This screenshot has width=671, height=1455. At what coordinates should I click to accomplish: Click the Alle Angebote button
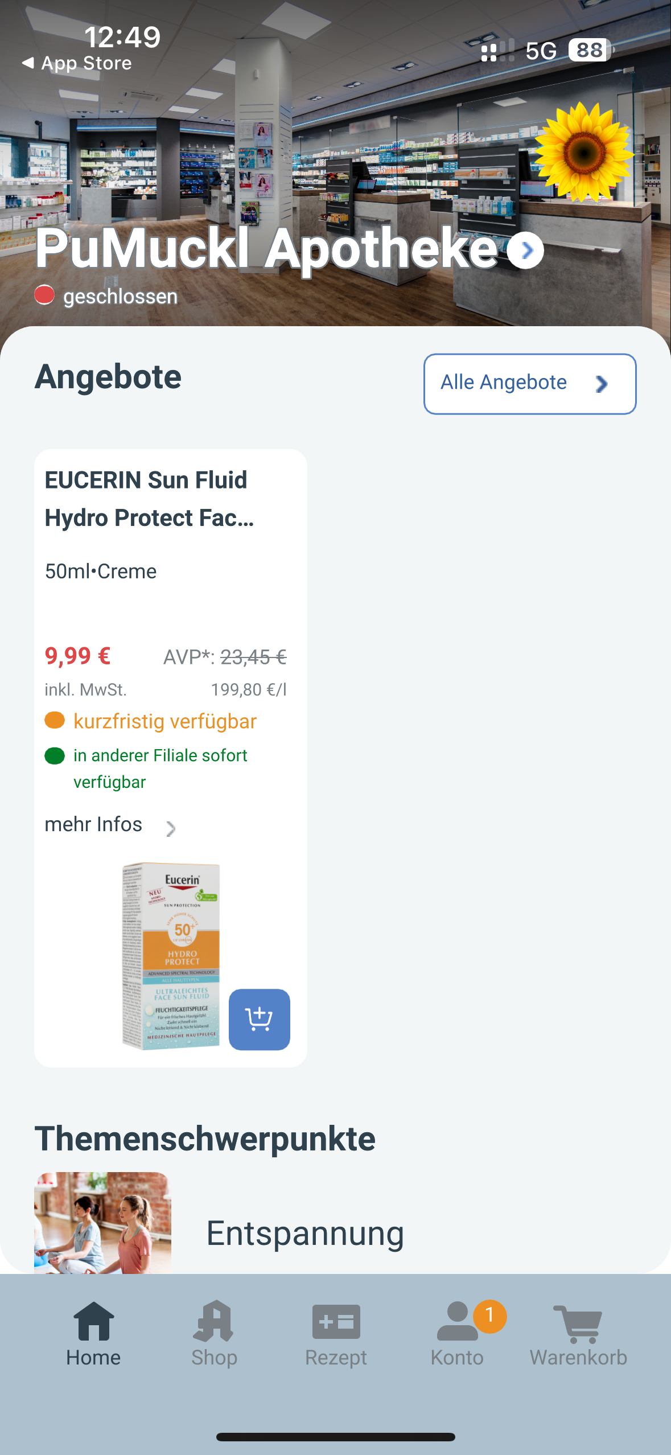(x=529, y=384)
